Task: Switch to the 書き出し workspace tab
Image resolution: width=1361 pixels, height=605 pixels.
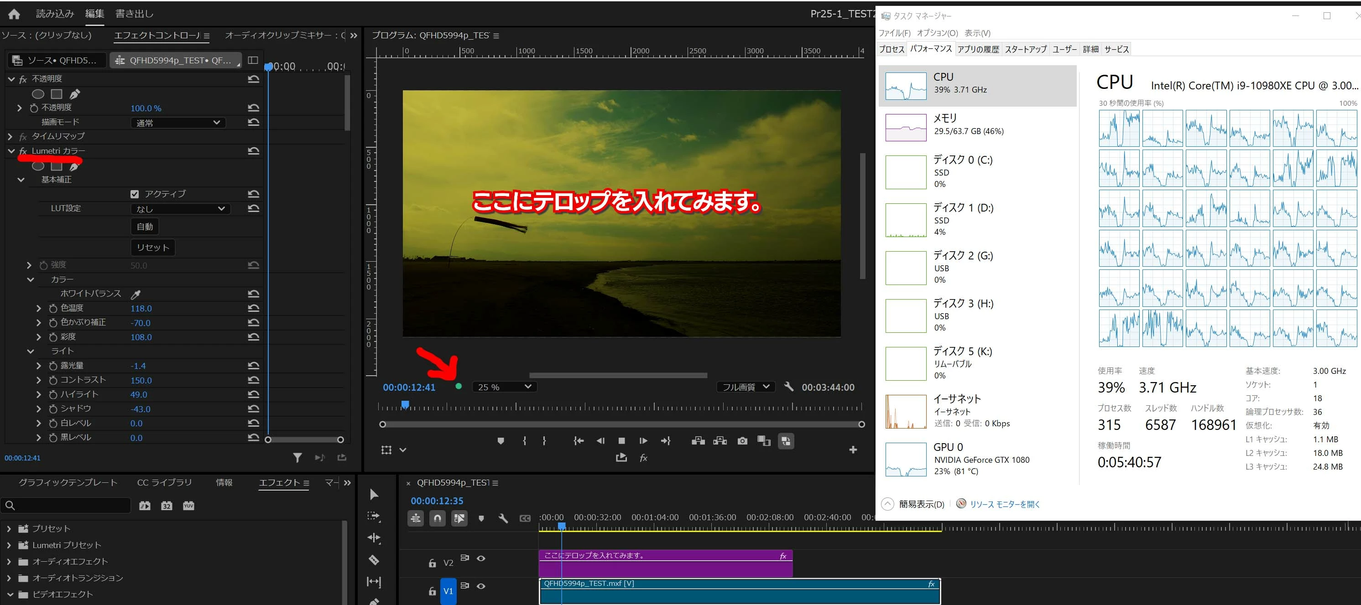Action: [134, 14]
